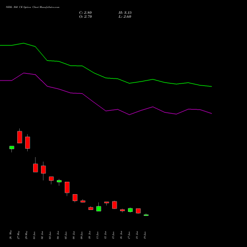The image size is (247, 247).
Task: Select the '16 Jun' date axis label
Action: (x=122, y=235)
